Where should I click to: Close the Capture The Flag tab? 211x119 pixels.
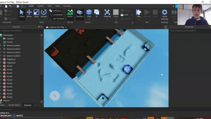66,27
